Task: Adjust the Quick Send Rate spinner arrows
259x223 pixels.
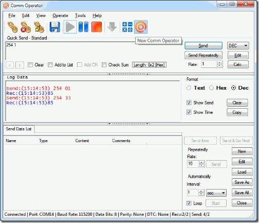Action: (x=219, y=64)
